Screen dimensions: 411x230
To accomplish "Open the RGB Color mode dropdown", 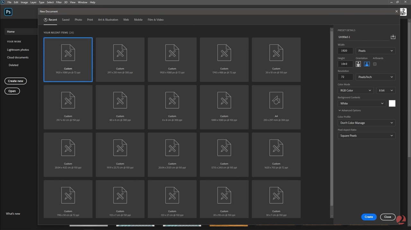I will tap(355, 91).
